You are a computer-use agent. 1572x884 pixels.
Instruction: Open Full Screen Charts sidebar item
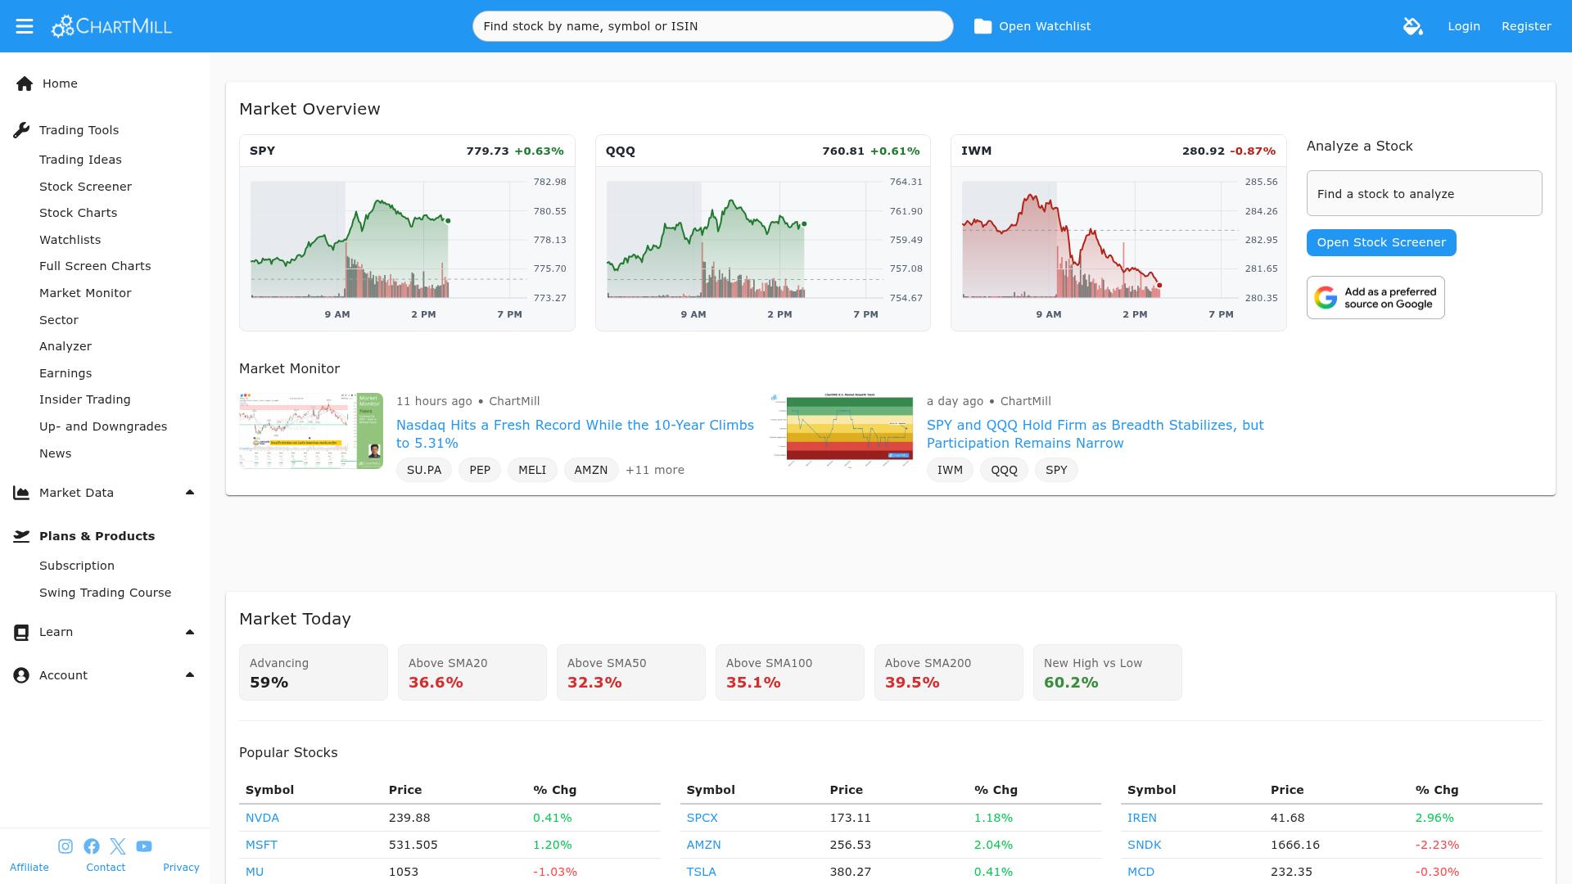point(95,266)
